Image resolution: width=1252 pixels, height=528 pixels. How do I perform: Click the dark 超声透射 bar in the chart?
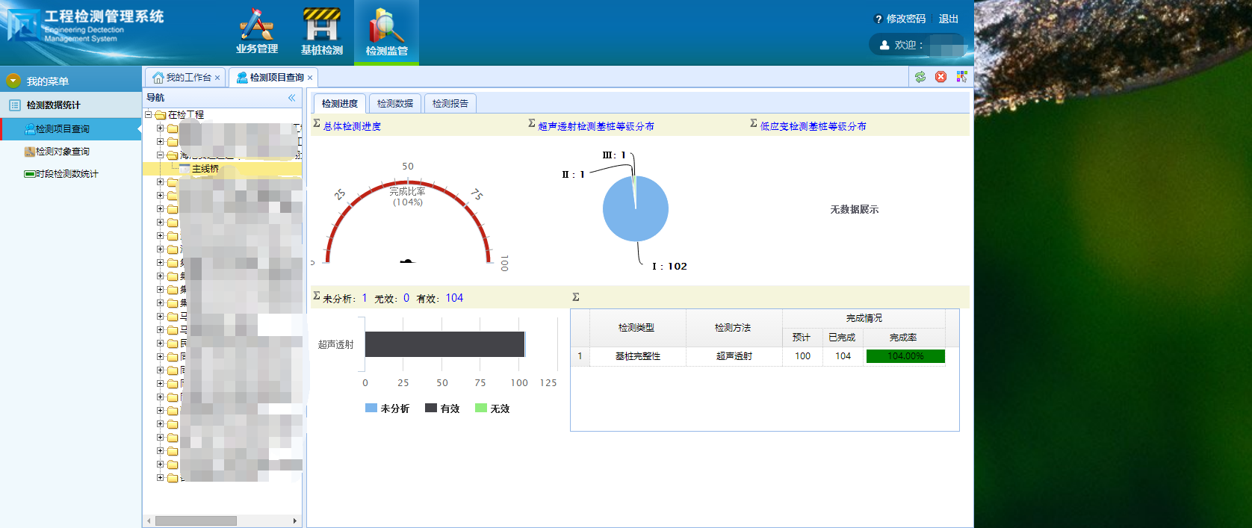click(x=444, y=344)
